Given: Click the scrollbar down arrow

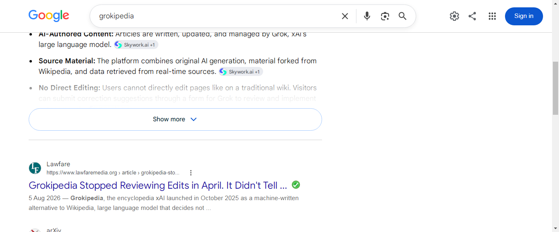Looking at the screenshot, I should coord(555,228).
